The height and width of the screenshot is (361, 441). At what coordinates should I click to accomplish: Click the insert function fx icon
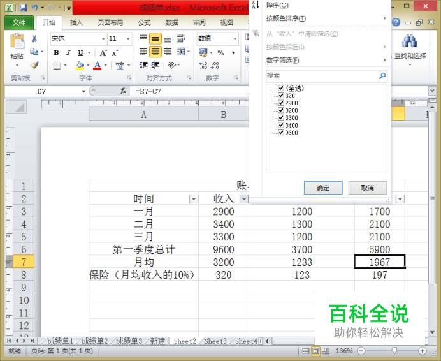click(123, 91)
